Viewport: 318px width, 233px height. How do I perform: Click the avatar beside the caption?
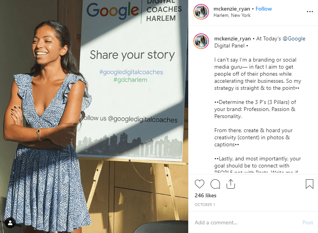(201, 41)
